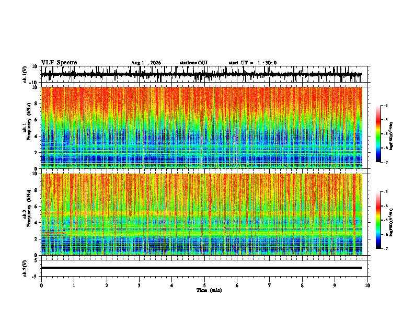Click the -7 label on lower color scale
The width and height of the screenshot is (414, 320).
pos(385,248)
